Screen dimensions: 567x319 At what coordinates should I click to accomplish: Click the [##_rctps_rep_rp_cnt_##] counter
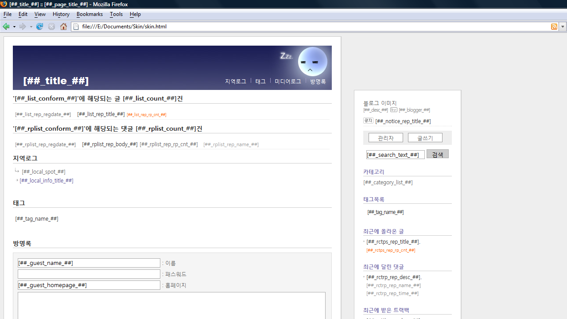[x=391, y=250]
